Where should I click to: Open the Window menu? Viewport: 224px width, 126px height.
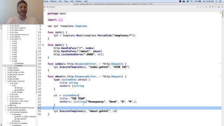(x=79, y=1)
